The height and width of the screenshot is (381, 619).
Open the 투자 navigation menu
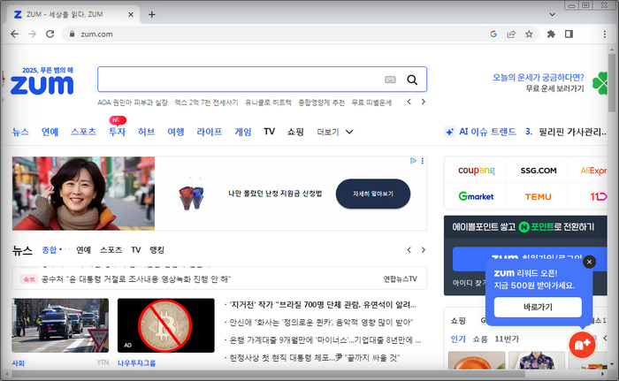pos(118,132)
